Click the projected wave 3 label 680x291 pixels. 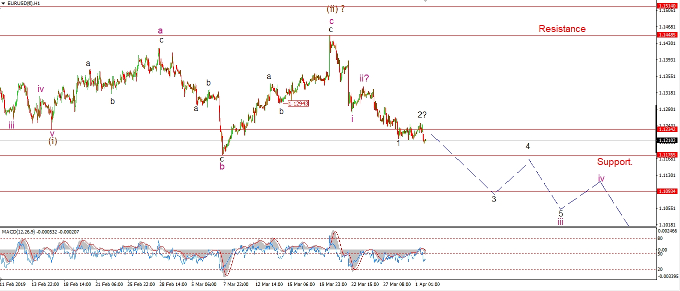(x=494, y=199)
